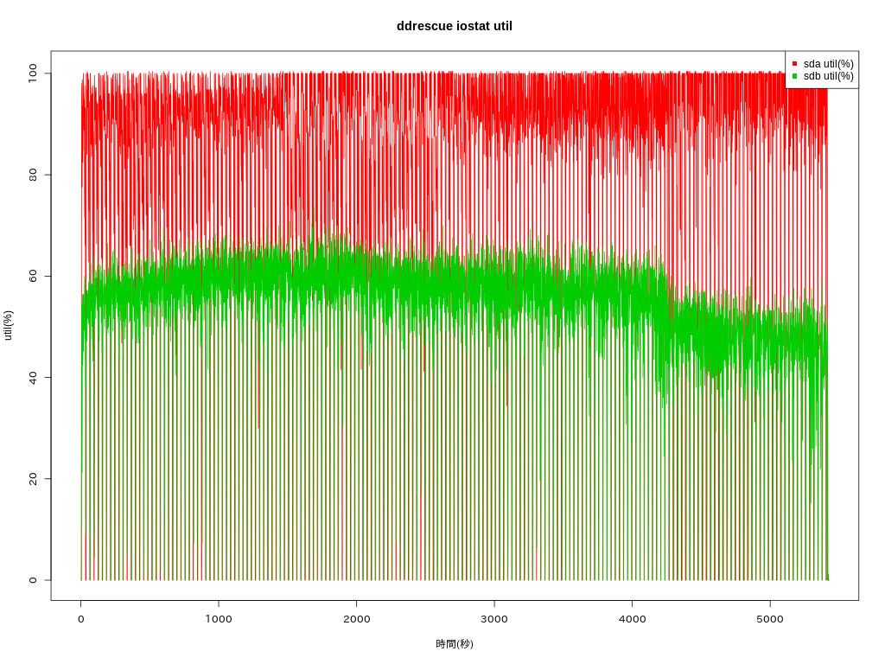Click the 0 tick label on x-axis
This screenshot has width=885, height=664.
pyautogui.click(x=81, y=619)
